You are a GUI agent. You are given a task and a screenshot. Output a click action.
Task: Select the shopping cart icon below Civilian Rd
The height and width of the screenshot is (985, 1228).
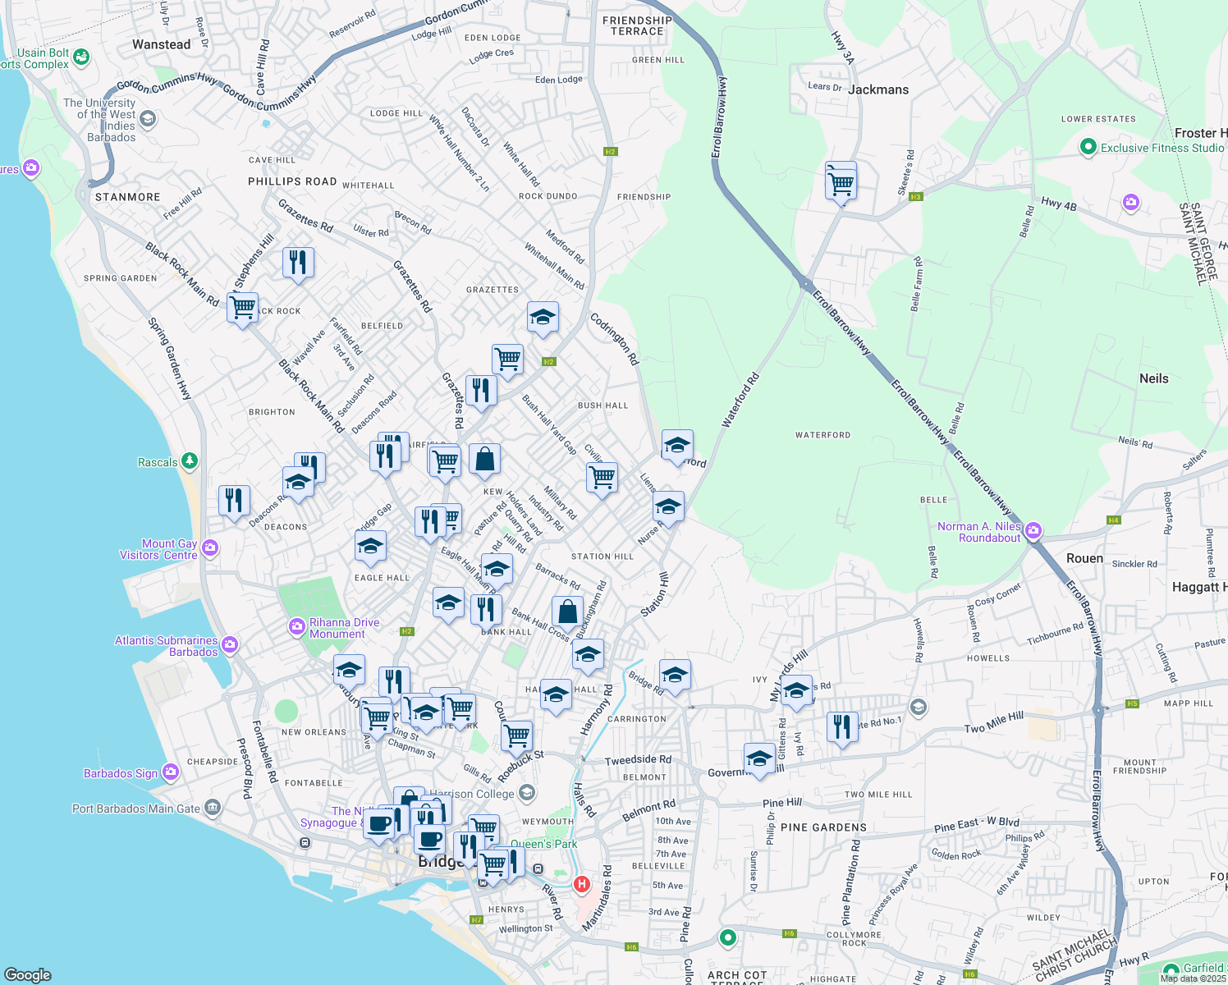[x=603, y=478]
